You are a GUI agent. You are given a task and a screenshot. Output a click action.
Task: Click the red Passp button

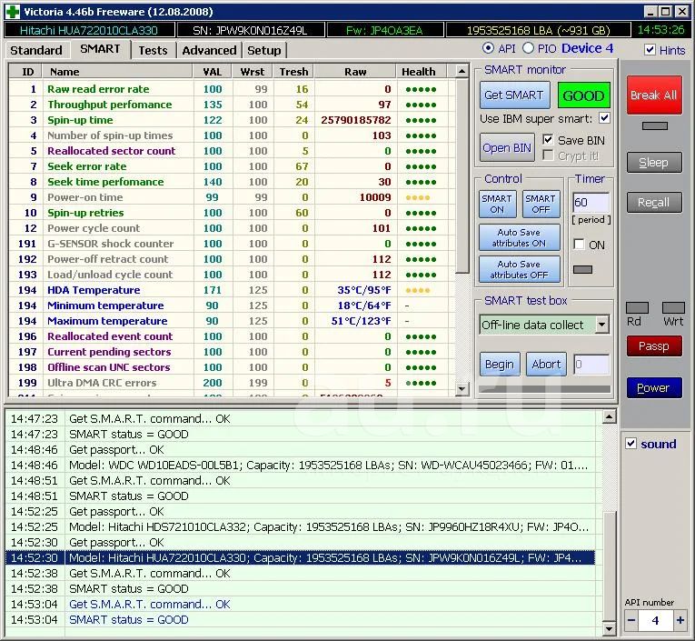pyautogui.click(x=653, y=346)
